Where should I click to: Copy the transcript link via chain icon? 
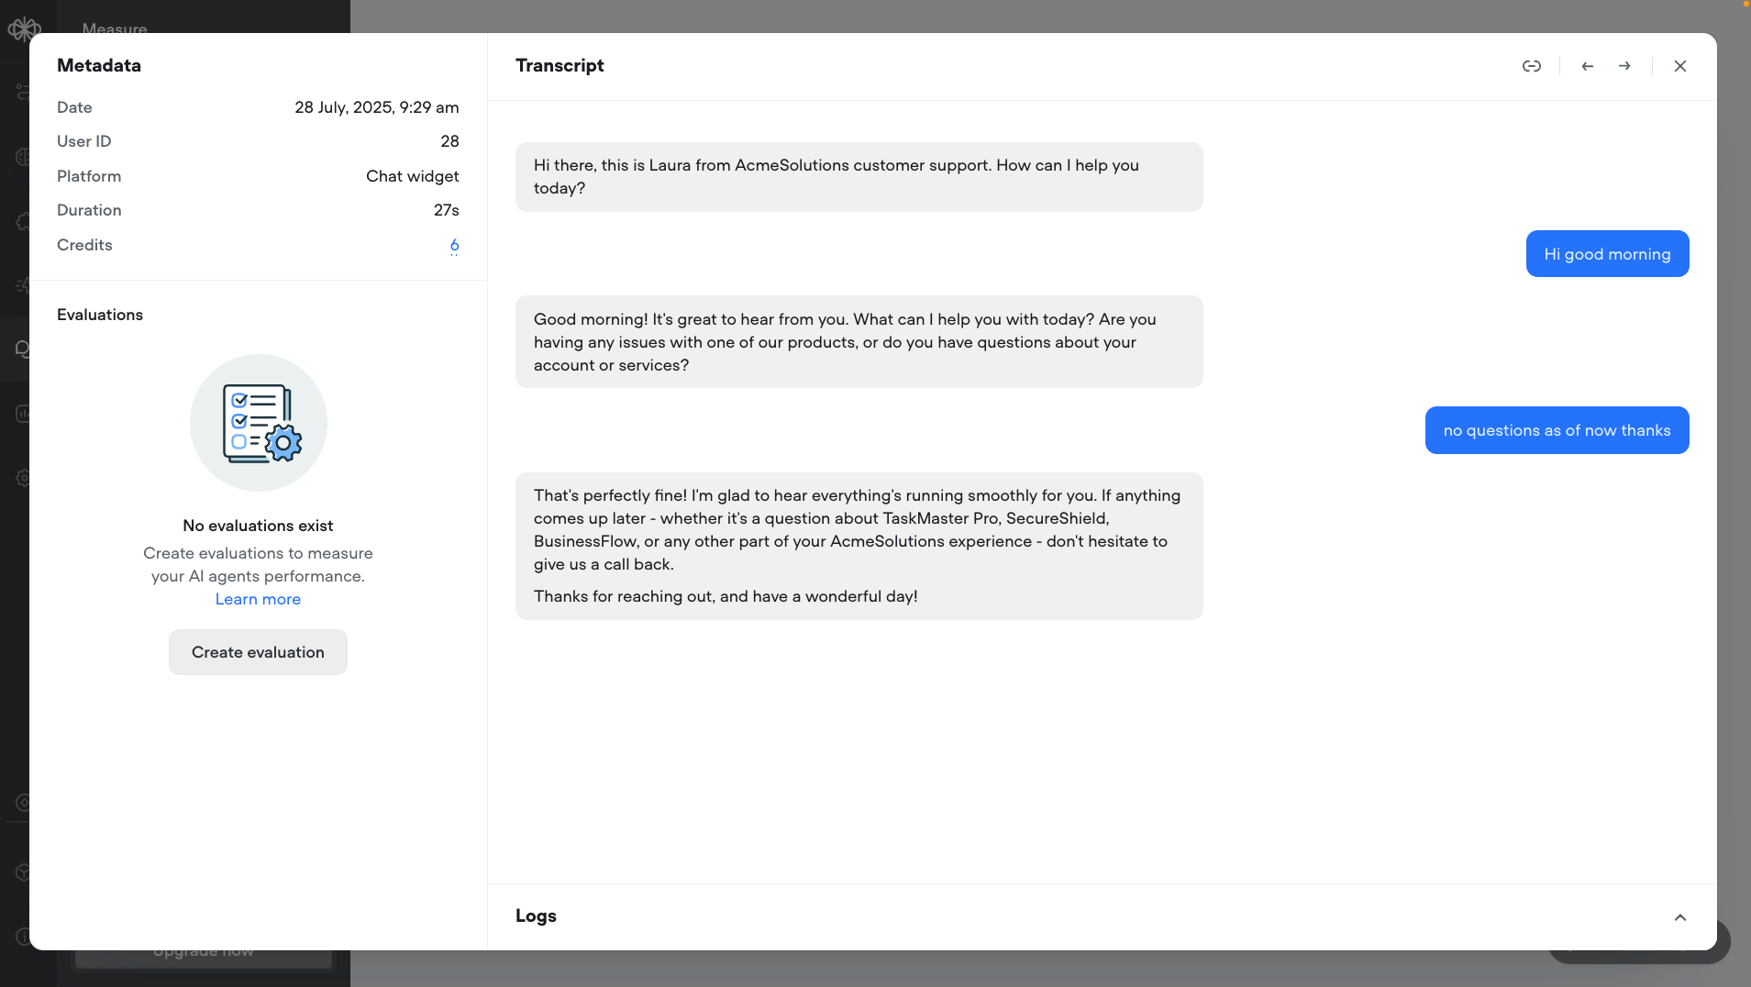click(1531, 66)
